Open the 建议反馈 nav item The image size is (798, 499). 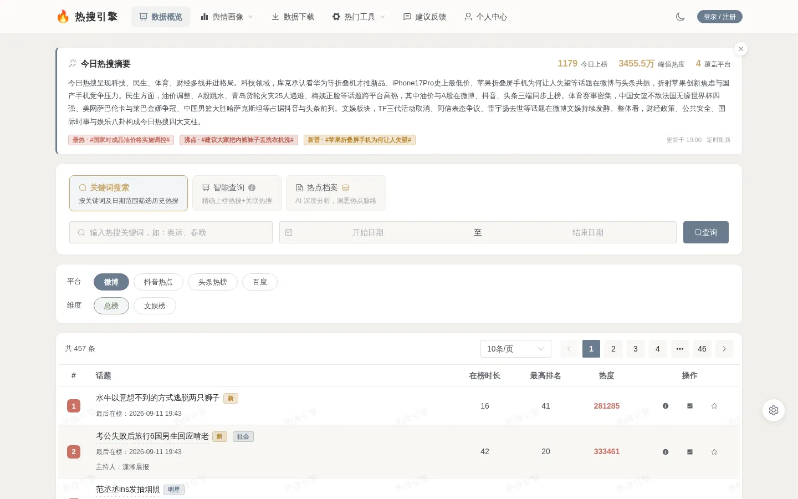[x=425, y=17]
